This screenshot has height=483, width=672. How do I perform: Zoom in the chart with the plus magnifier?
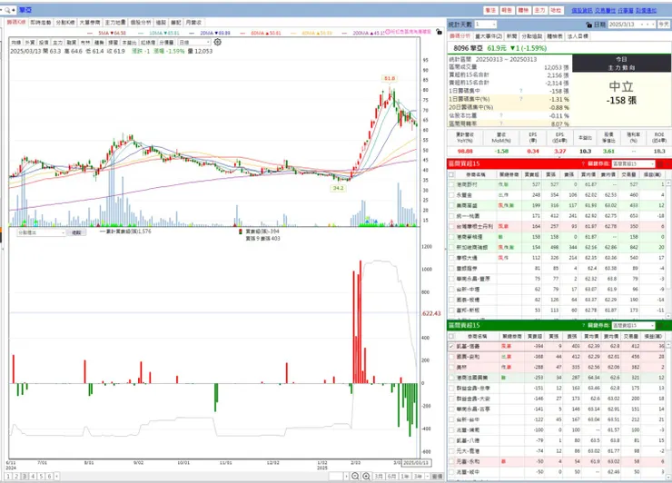tap(366, 476)
